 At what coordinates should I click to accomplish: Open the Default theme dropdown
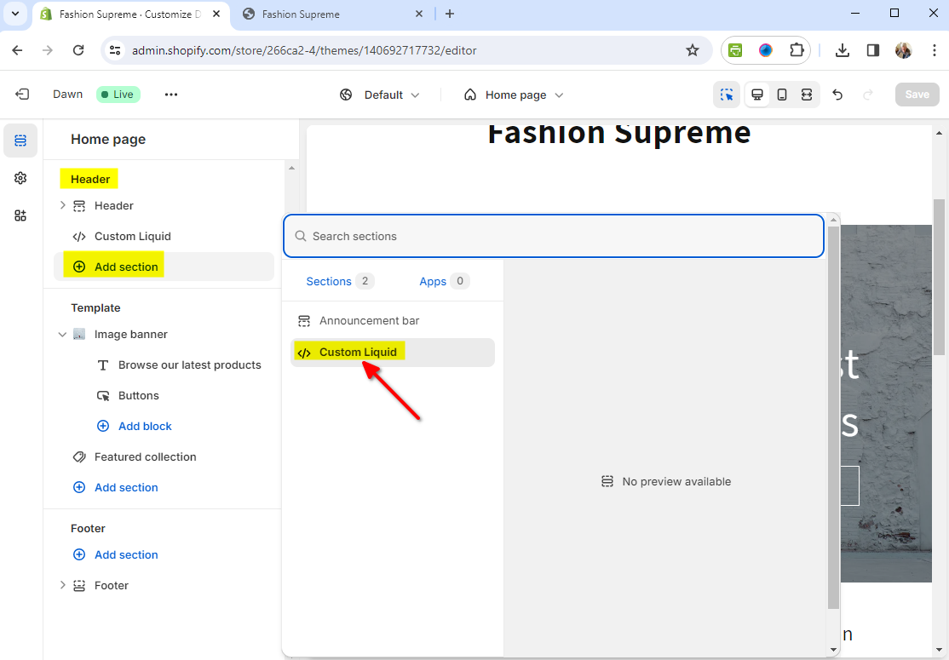coord(380,95)
